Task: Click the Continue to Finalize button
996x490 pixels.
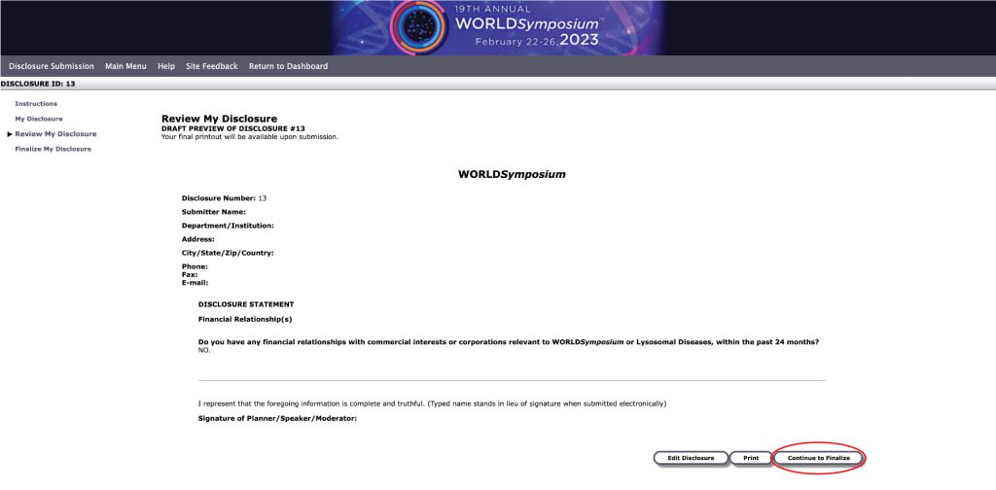Action: 819,458
